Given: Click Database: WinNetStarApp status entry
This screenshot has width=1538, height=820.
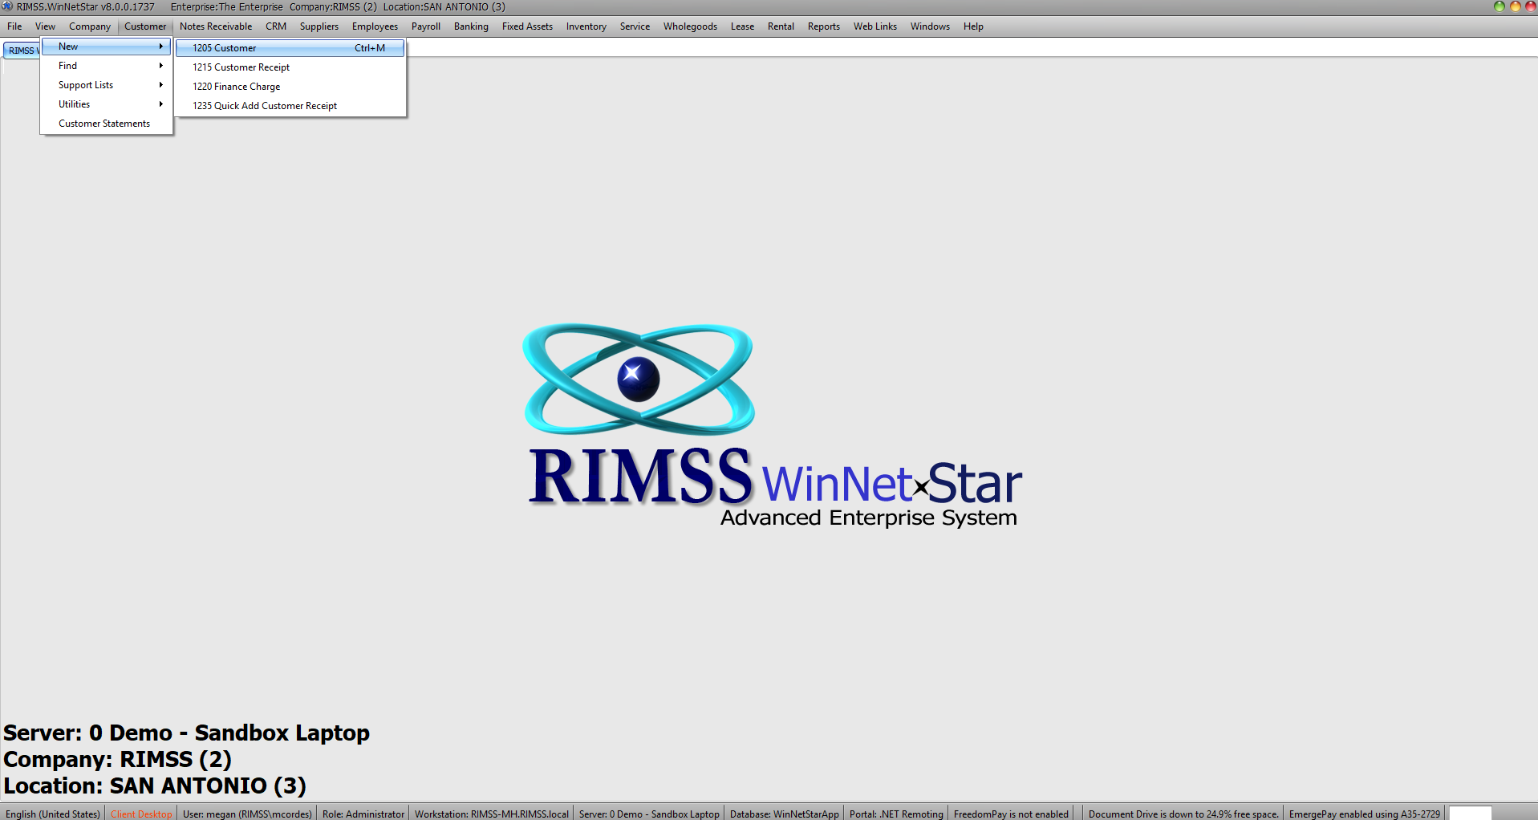Looking at the screenshot, I should coord(785,814).
